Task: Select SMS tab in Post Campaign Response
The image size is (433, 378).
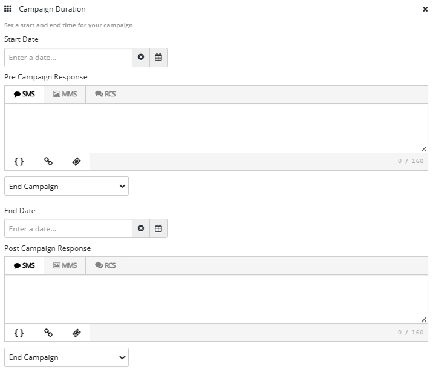Action: (x=24, y=265)
